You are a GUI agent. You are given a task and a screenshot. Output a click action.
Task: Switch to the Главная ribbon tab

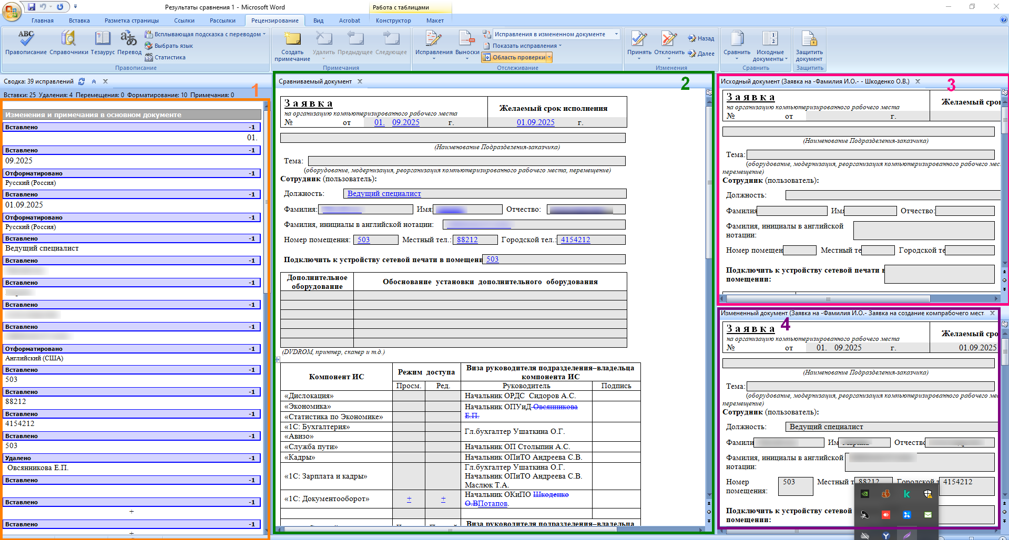click(42, 20)
